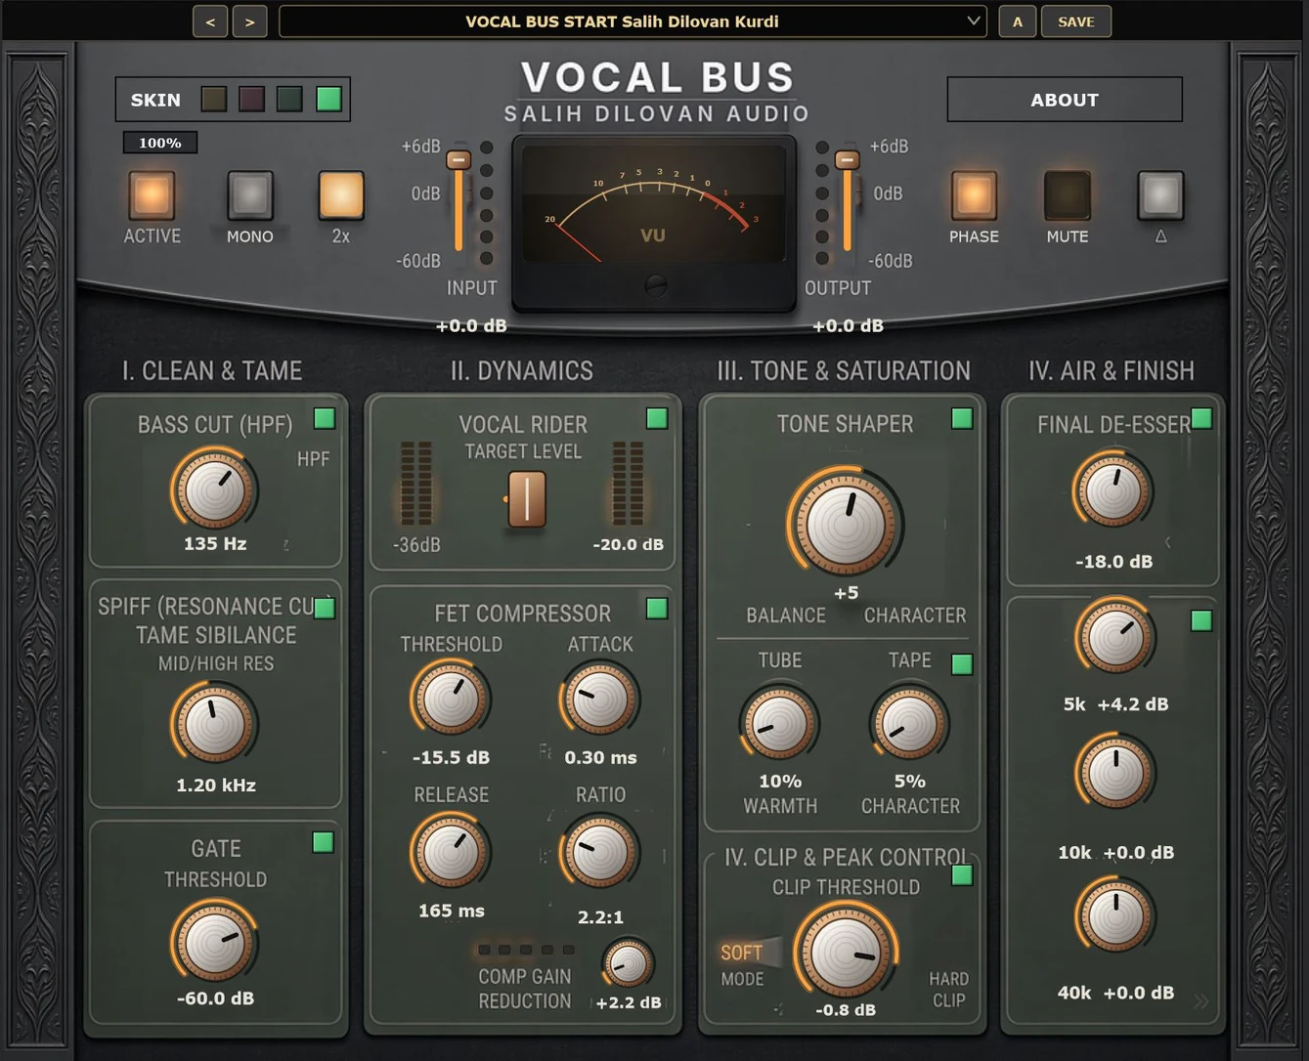The image size is (1309, 1061).
Task: Click the Bass Cut HPF frequency knob
Action: [x=214, y=489]
